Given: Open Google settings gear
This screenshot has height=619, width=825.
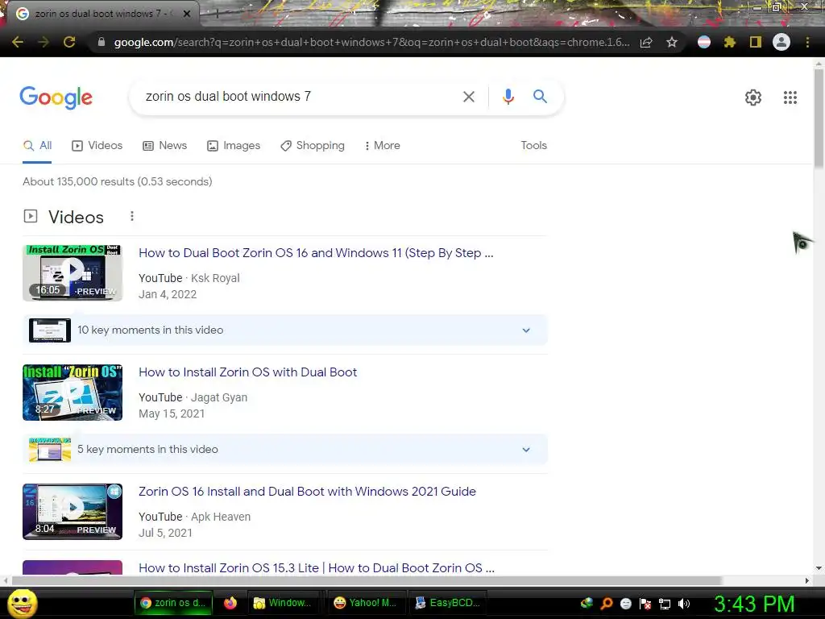Looking at the screenshot, I should pyautogui.click(x=753, y=98).
